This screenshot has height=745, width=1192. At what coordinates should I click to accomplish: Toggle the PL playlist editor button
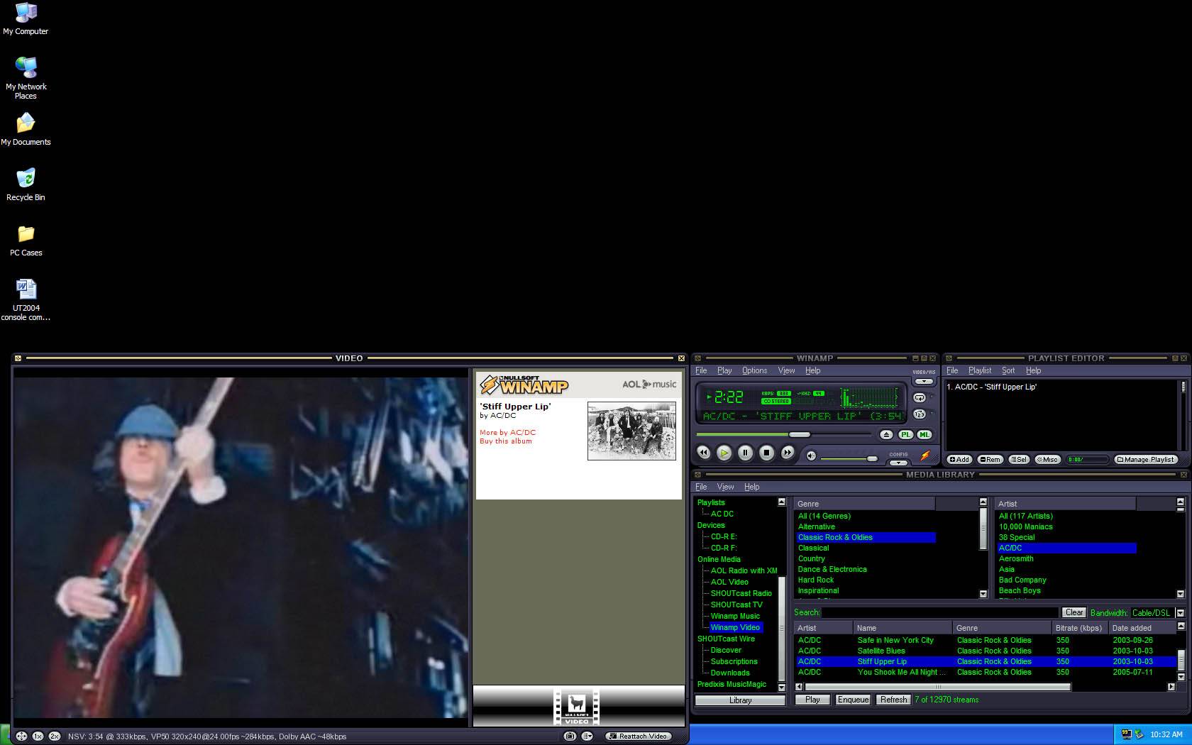[x=905, y=434]
